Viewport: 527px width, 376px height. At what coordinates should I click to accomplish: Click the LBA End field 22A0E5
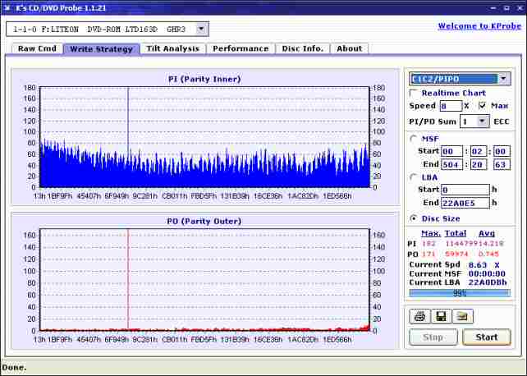coord(465,203)
